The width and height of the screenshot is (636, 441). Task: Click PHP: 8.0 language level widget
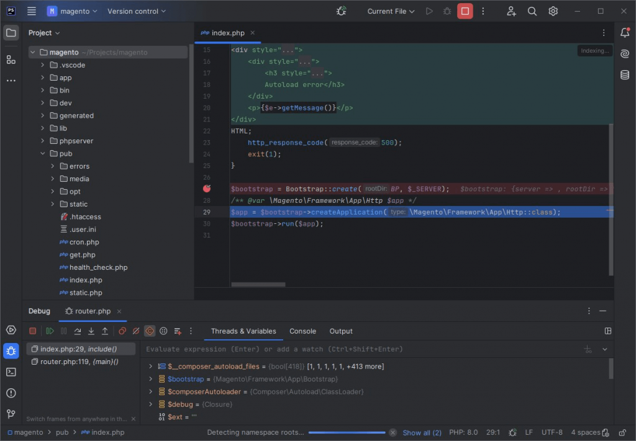(x=463, y=432)
